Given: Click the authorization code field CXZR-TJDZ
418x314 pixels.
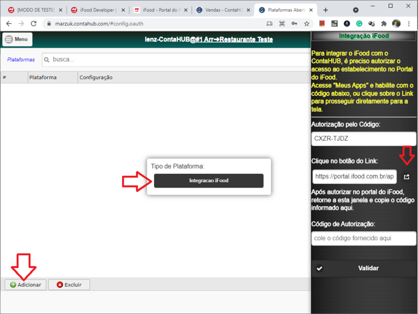Looking at the screenshot, I should click(364, 139).
